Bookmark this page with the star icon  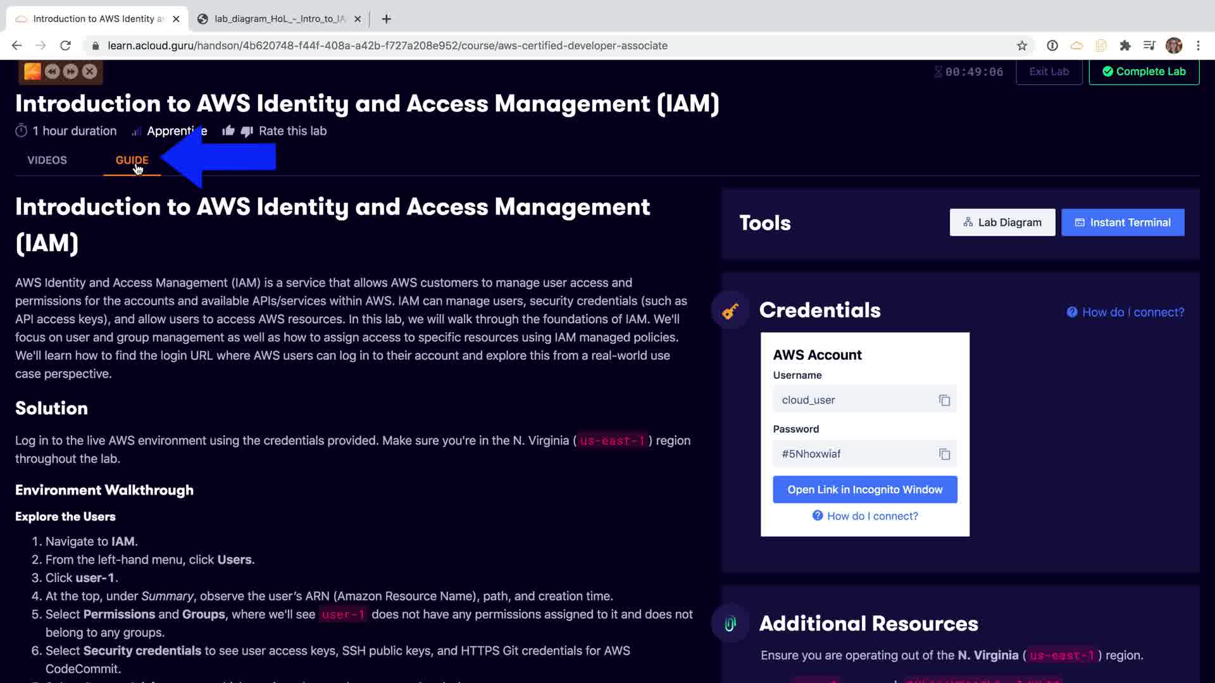point(1021,46)
